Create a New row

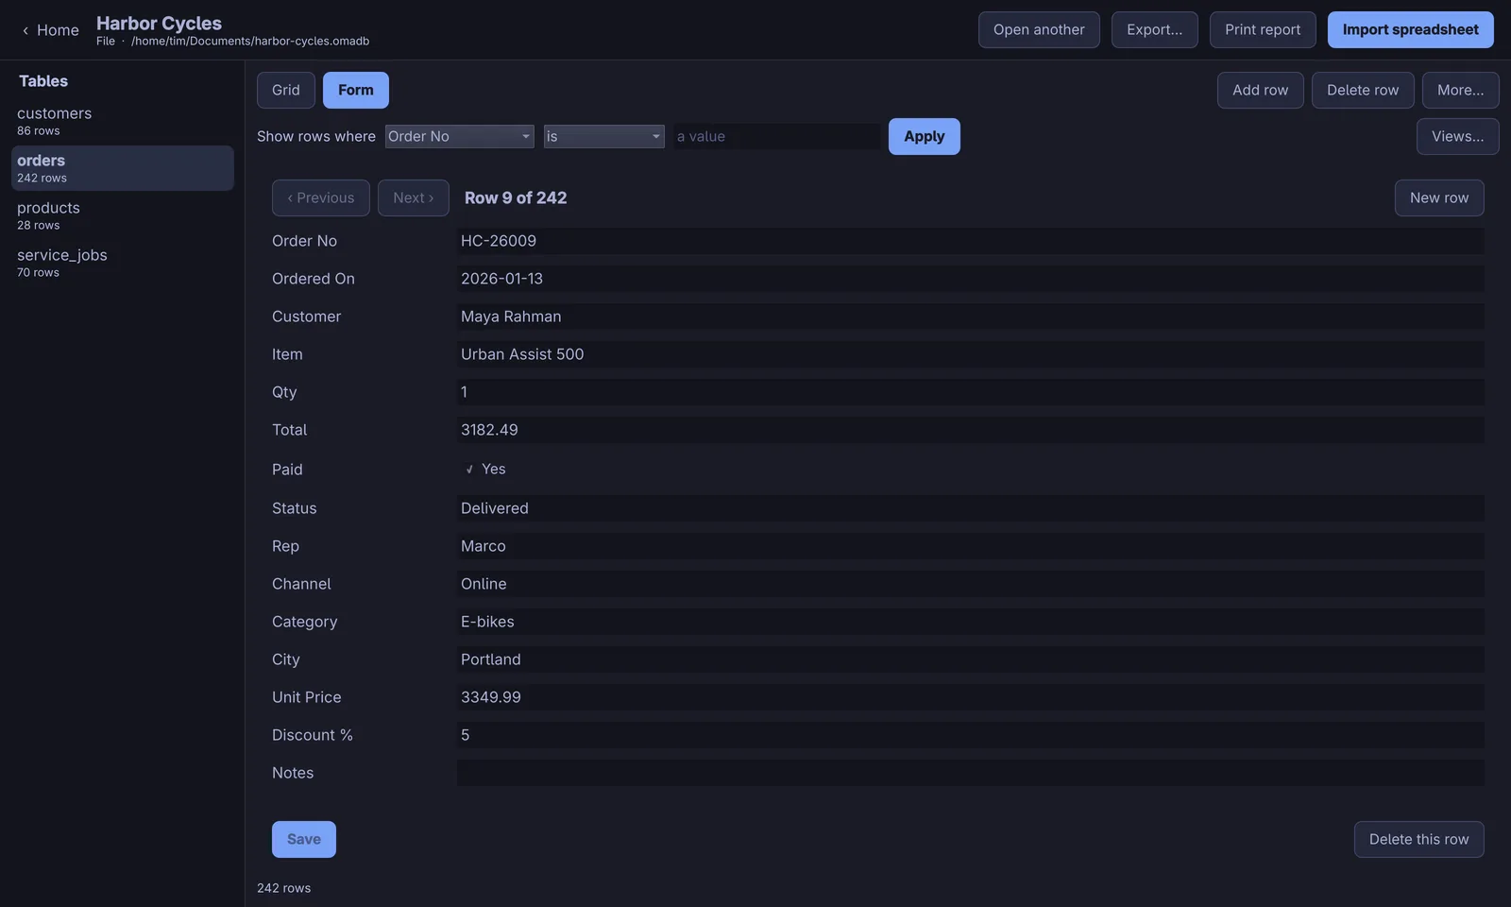click(1439, 197)
